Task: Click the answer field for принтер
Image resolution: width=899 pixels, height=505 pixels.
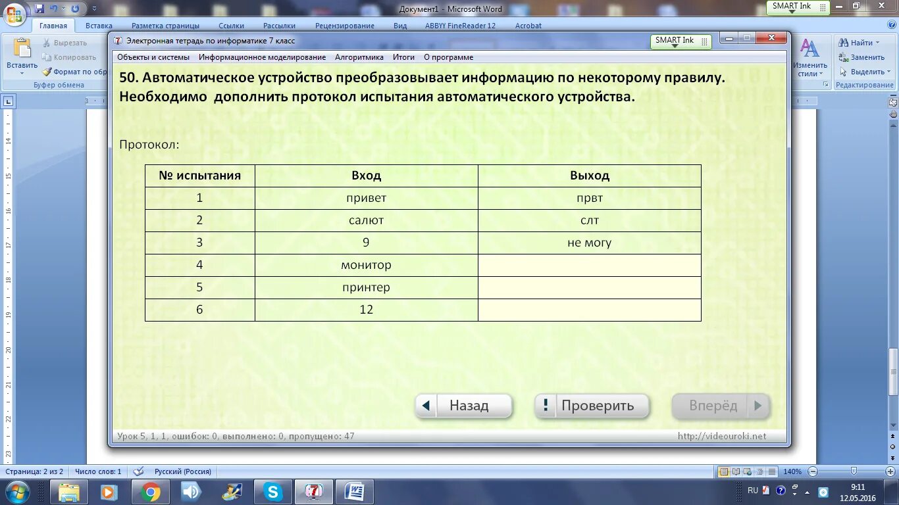Action: click(x=590, y=287)
